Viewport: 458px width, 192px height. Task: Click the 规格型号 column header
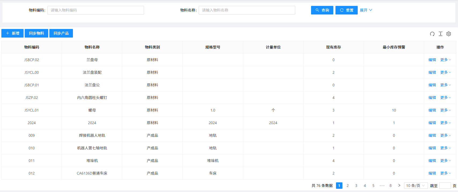click(x=213, y=47)
